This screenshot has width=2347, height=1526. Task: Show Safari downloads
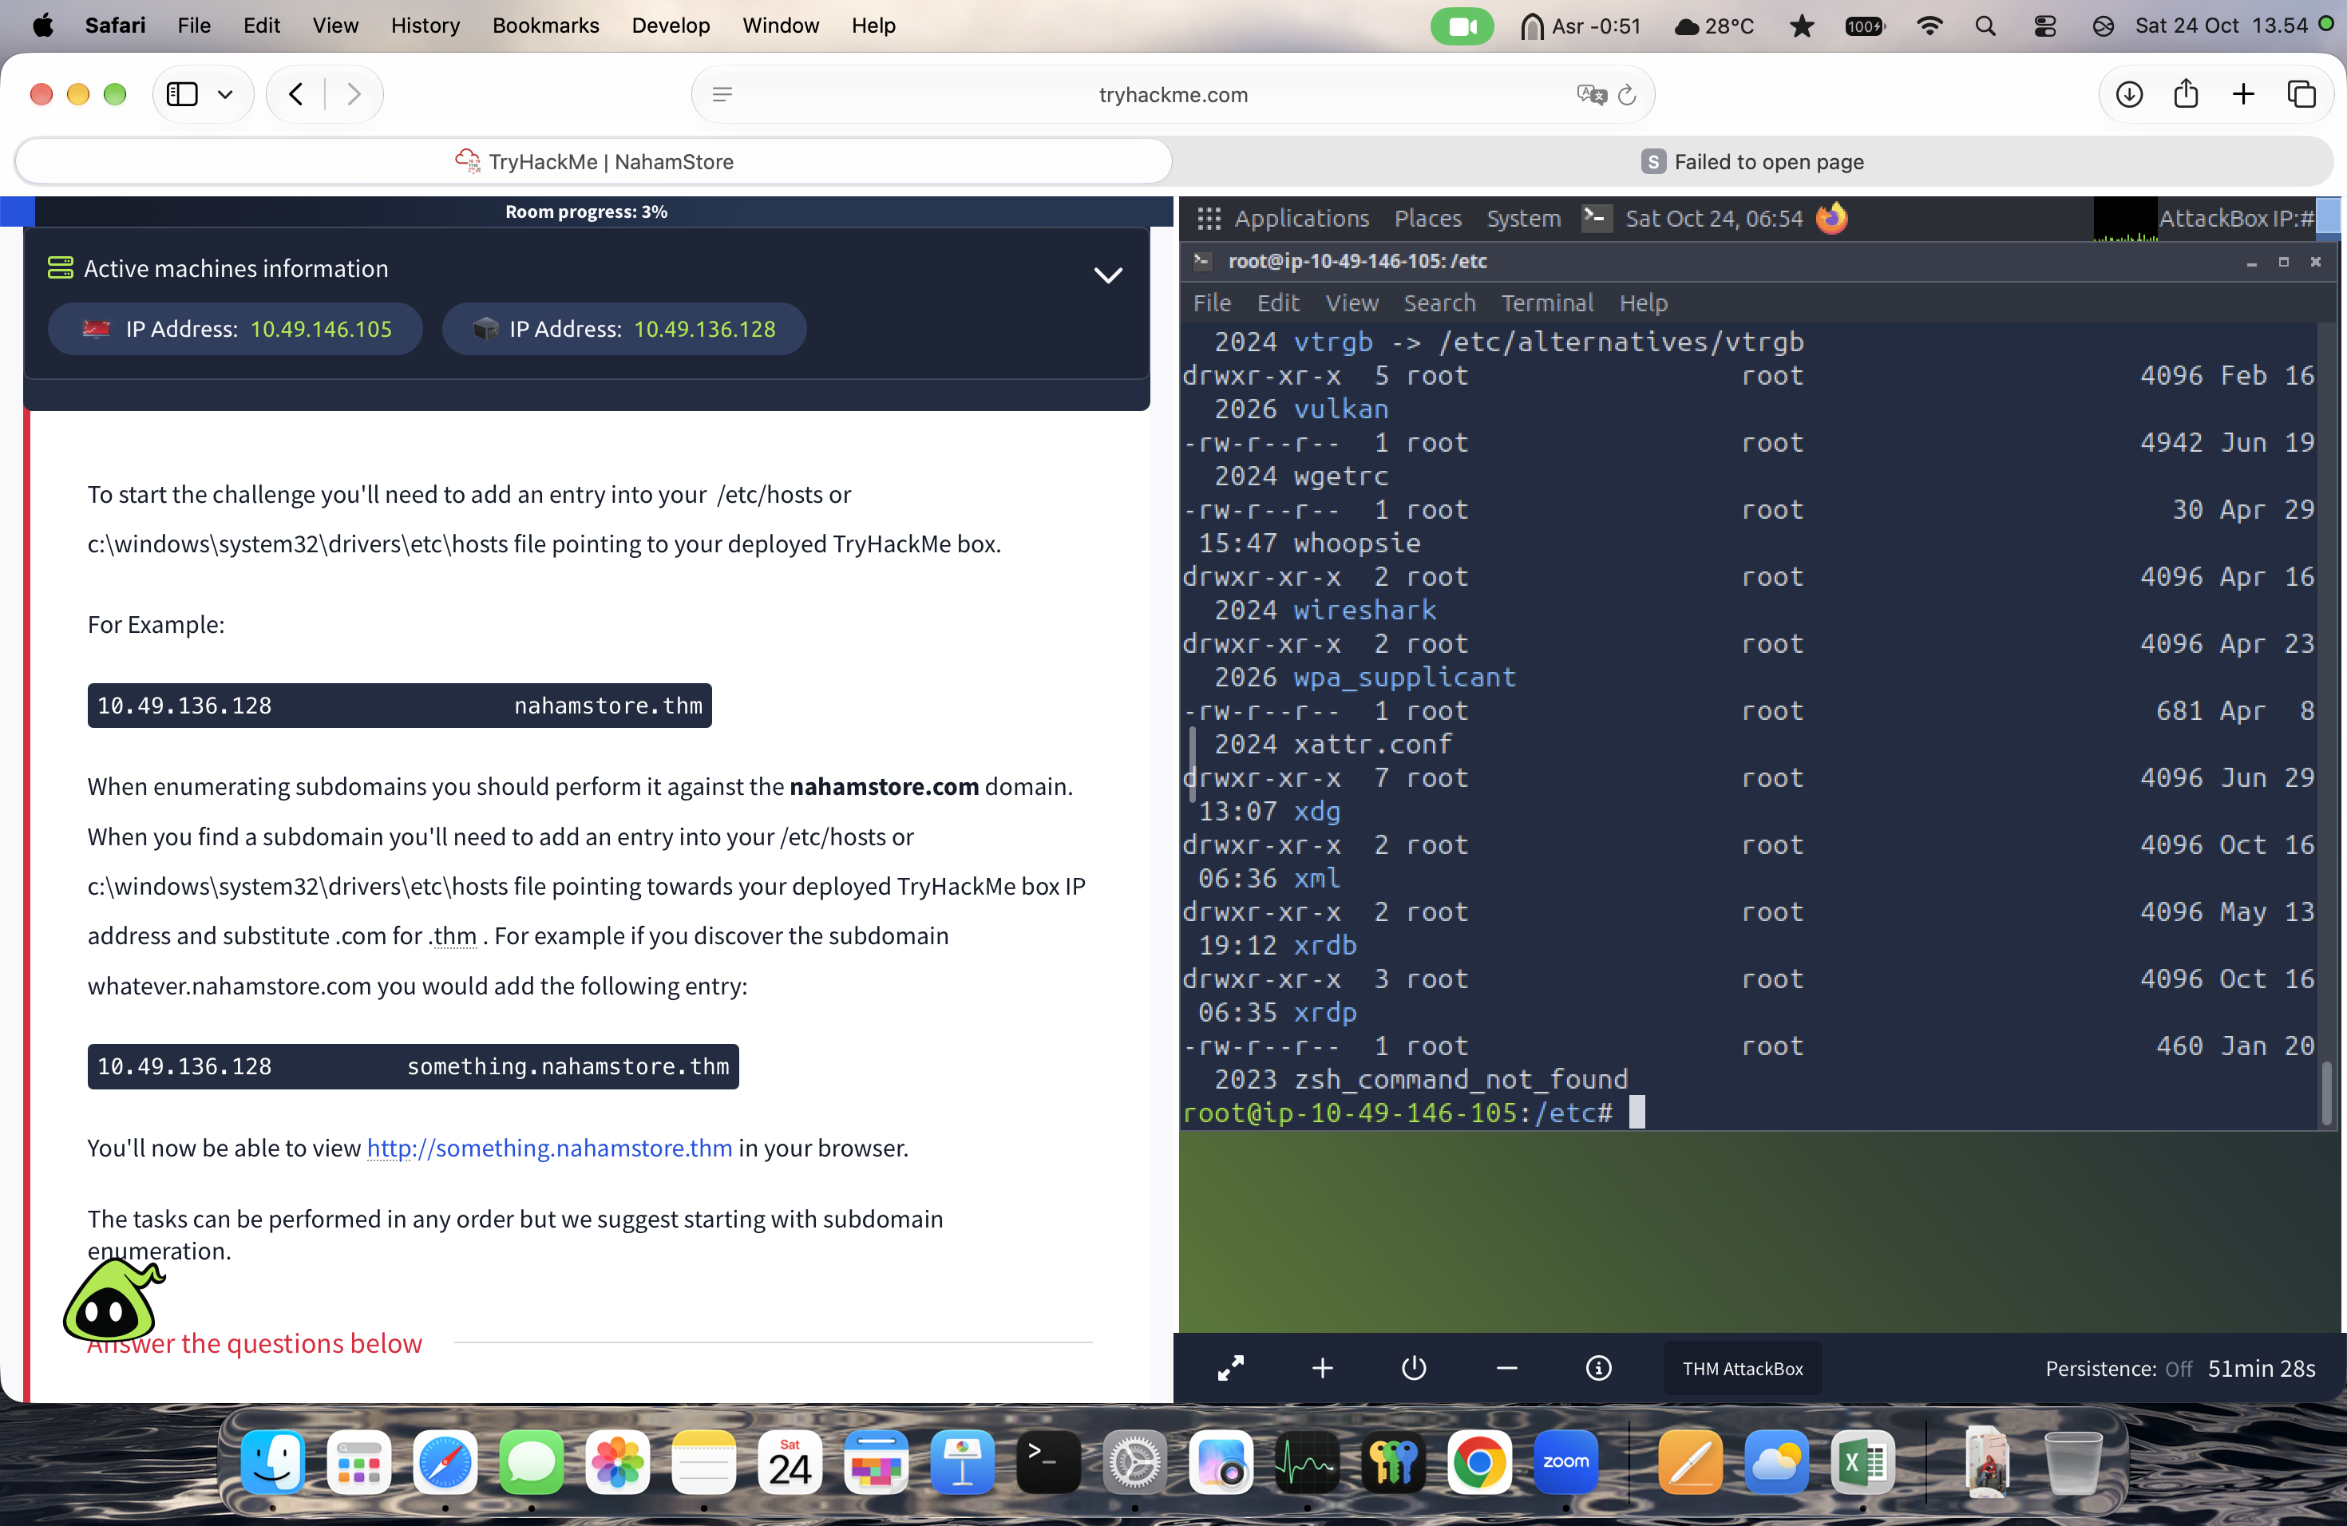2129,95
